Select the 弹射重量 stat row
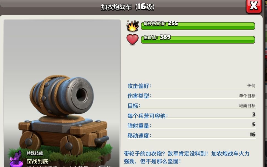 (x=192, y=126)
